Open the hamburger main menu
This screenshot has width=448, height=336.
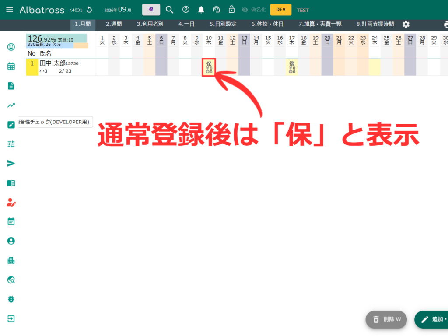coord(10,10)
